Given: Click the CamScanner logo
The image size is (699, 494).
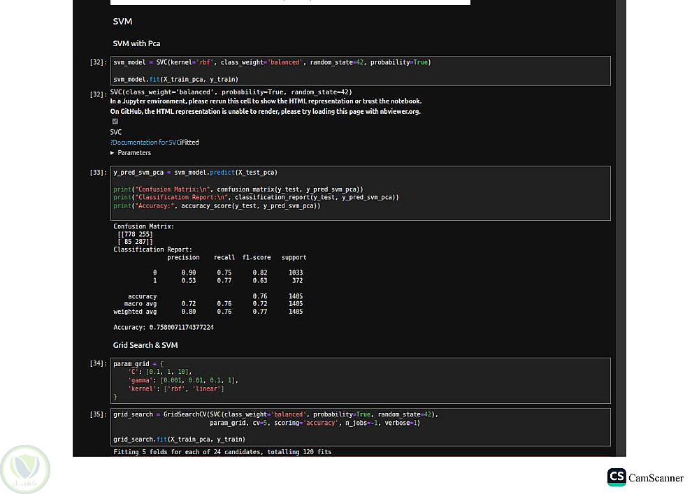Looking at the screenshot, I should (645, 477).
